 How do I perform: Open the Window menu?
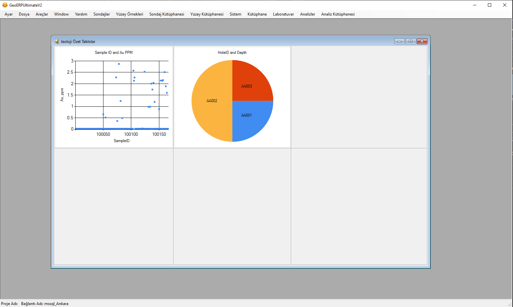click(x=61, y=14)
